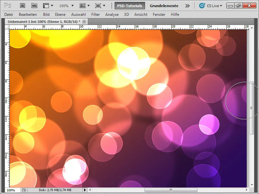This screenshot has height=194, width=259.
Task: Open the Ansicht menu
Action: tap(141, 15)
